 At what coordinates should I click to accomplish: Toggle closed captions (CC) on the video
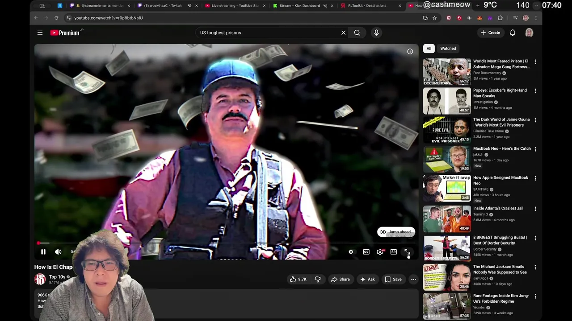[x=366, y=252]
